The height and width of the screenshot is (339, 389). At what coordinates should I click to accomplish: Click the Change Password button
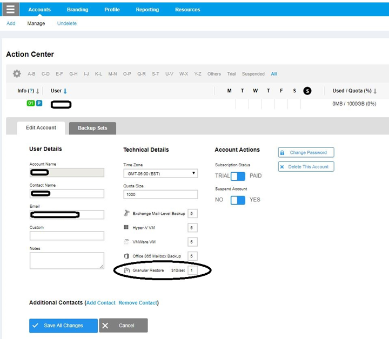[x=306, y=153]
